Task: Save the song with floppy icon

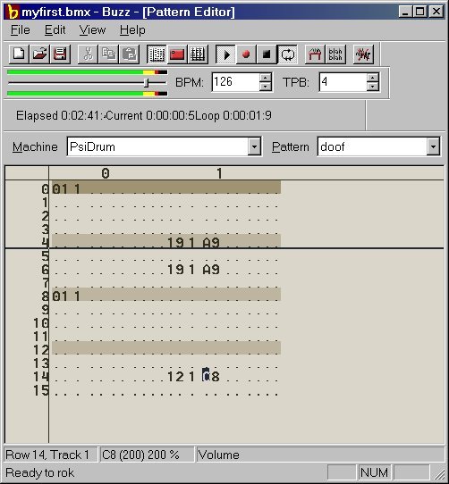Action: click(60, 54)
